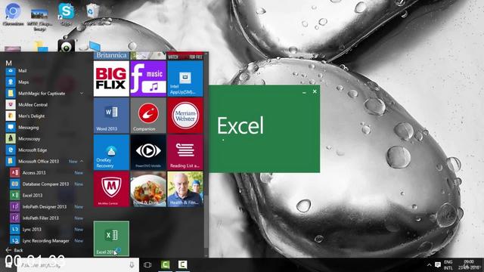
Task: Expand the MathMagic for Captivate folder
Action: [x=45, y=94]
